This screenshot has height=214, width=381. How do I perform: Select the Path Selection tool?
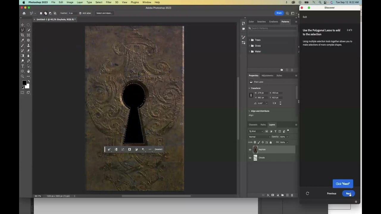coord(28,66)
